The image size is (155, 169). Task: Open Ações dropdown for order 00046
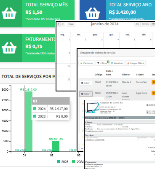click(x=86, y=83)
